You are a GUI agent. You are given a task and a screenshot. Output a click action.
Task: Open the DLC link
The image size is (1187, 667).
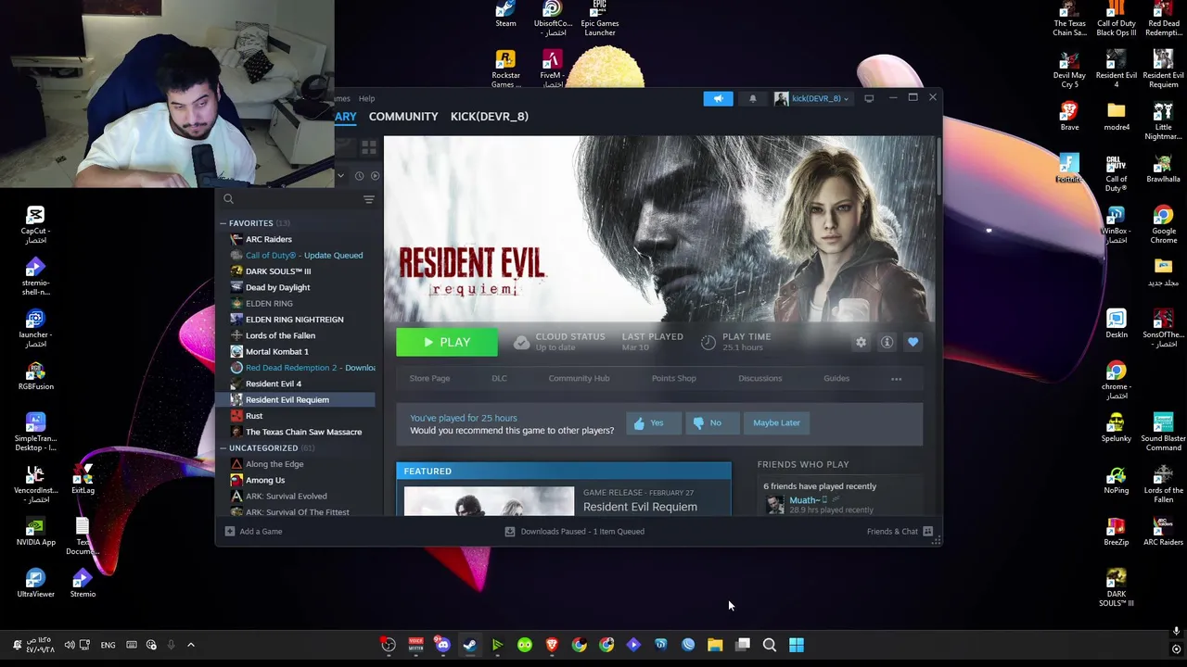click(499, 378)
